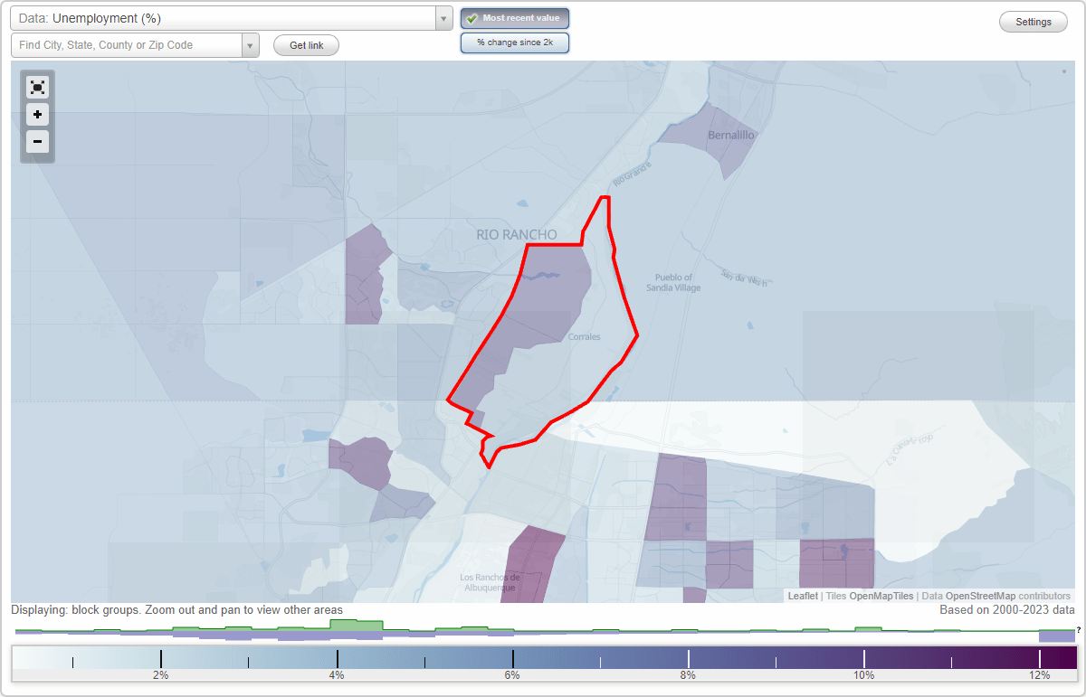Expand the location search dropdown arrow

point(251,45)
